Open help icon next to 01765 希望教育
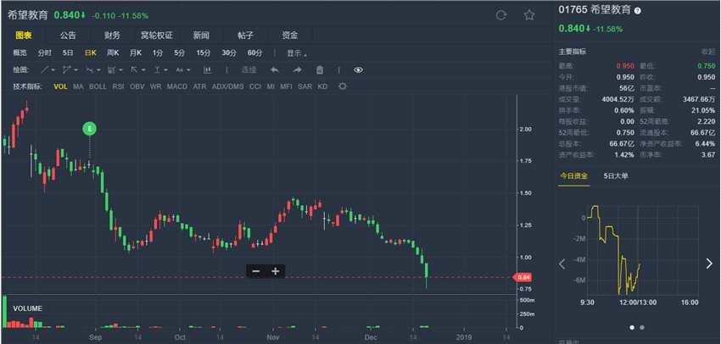721x344 pixels. pyautogui.click(x=637, y=10)
